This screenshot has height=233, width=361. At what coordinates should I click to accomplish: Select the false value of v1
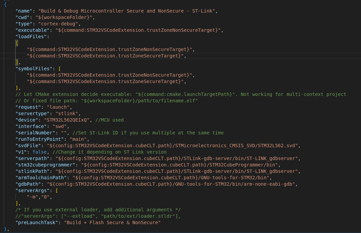click(x=40, y=152)
